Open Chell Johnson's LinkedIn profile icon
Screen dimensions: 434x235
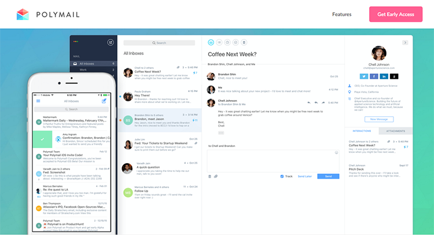click(384, 76)
